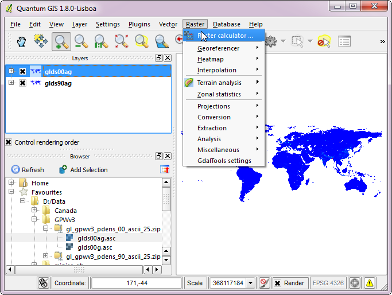This screenshot has height=295, width=392.
Task: Toggle the Render checkbox
Action: click(278, 283)
